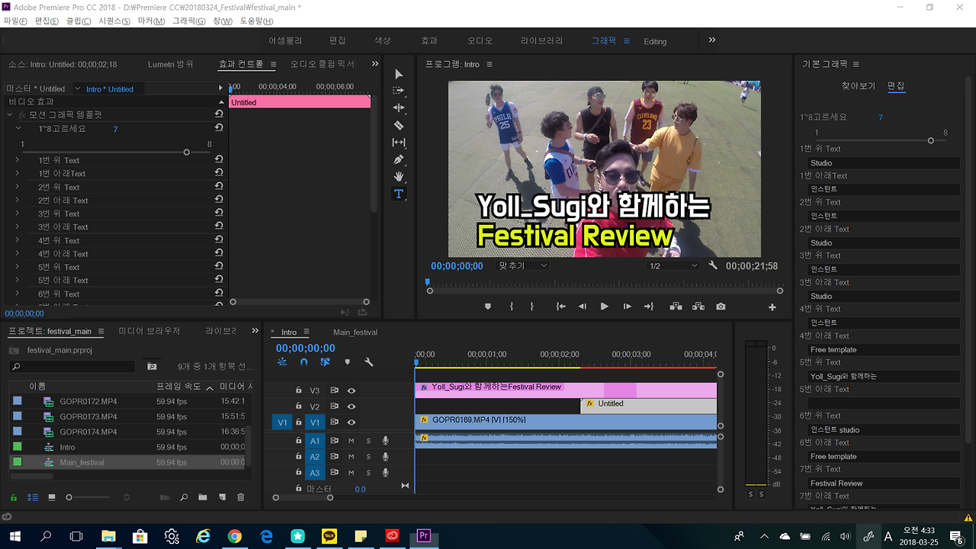976x549 pixels.
Task: Toggle the lock on track V3
Action: (299, 390)
